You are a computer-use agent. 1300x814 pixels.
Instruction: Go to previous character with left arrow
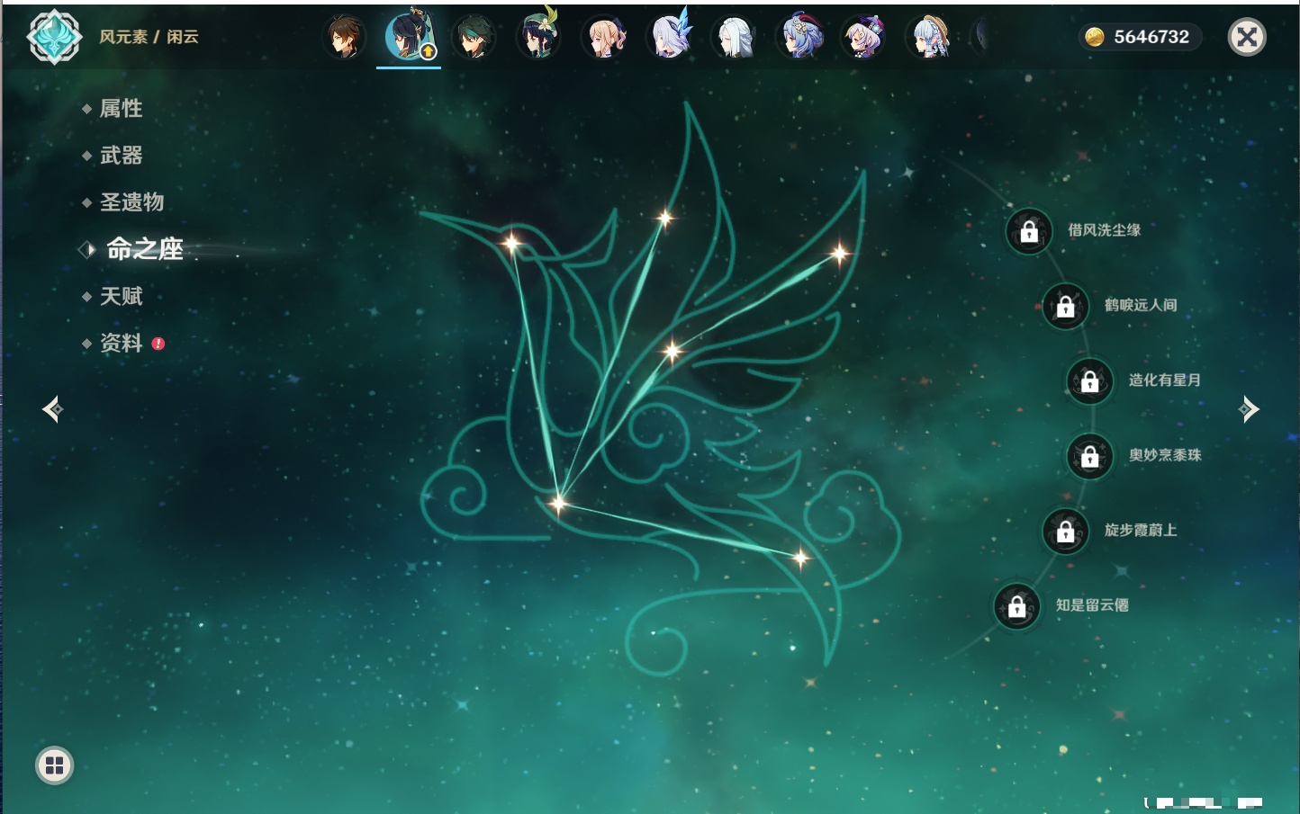coord(52,409)
